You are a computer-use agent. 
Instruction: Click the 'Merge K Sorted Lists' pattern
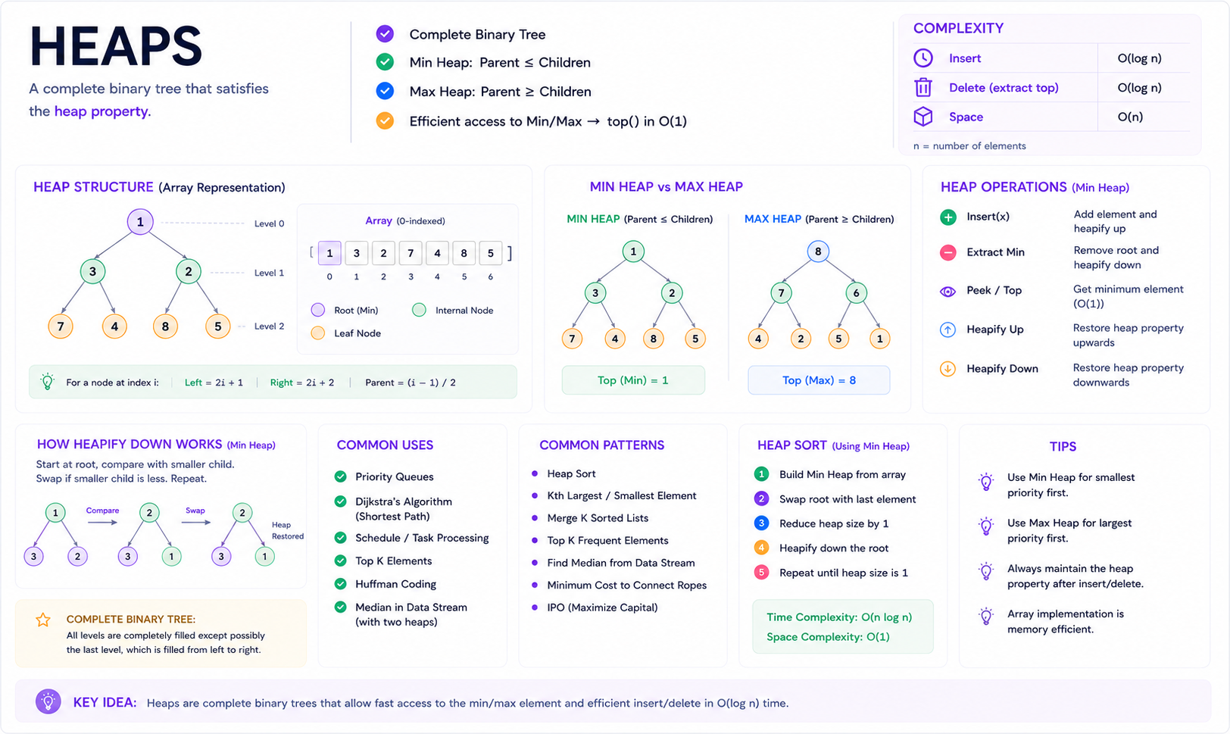pos(598,518)
